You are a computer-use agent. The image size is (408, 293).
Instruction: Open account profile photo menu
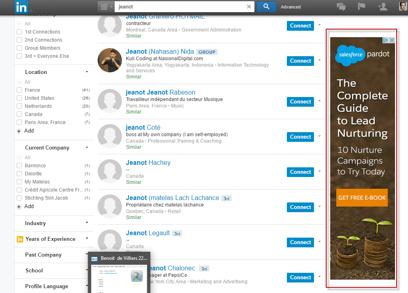(x=403, y=6)
